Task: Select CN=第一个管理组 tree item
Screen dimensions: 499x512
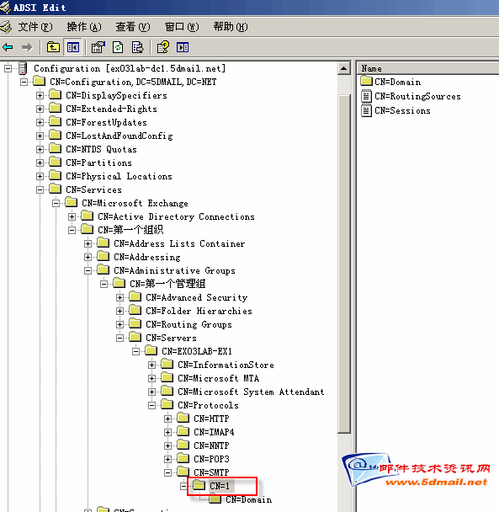Action: point(167,284)
